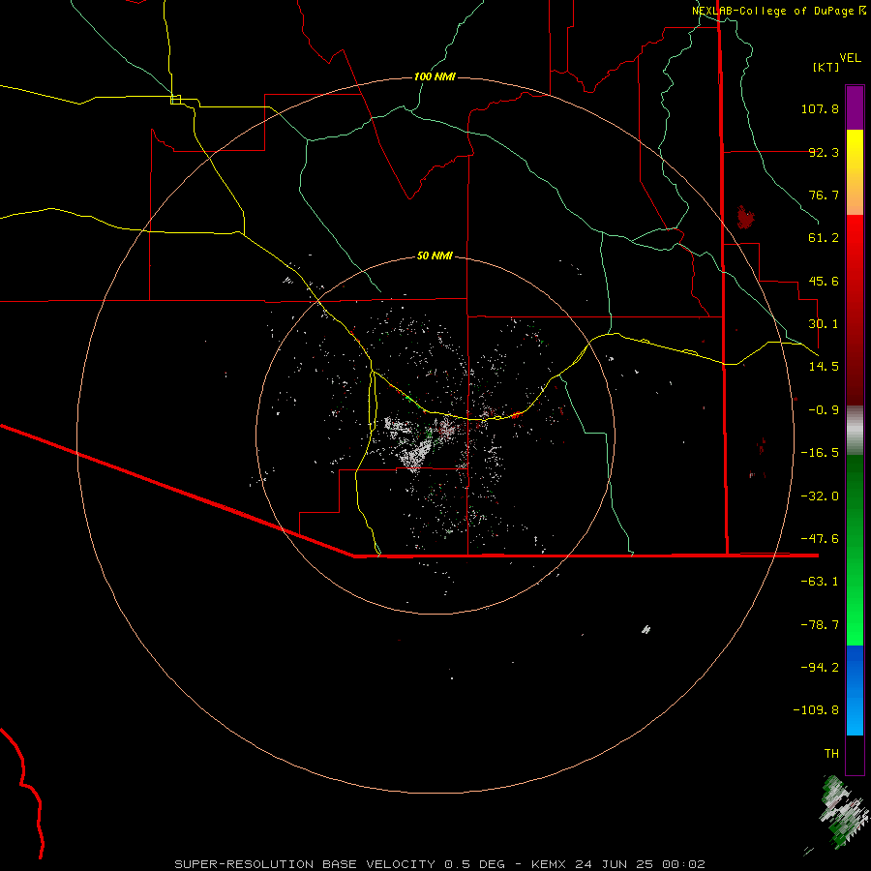Select the -32.0 scale value
The width and height of the screenshot is (871, 871).
(x=820, y=496)
